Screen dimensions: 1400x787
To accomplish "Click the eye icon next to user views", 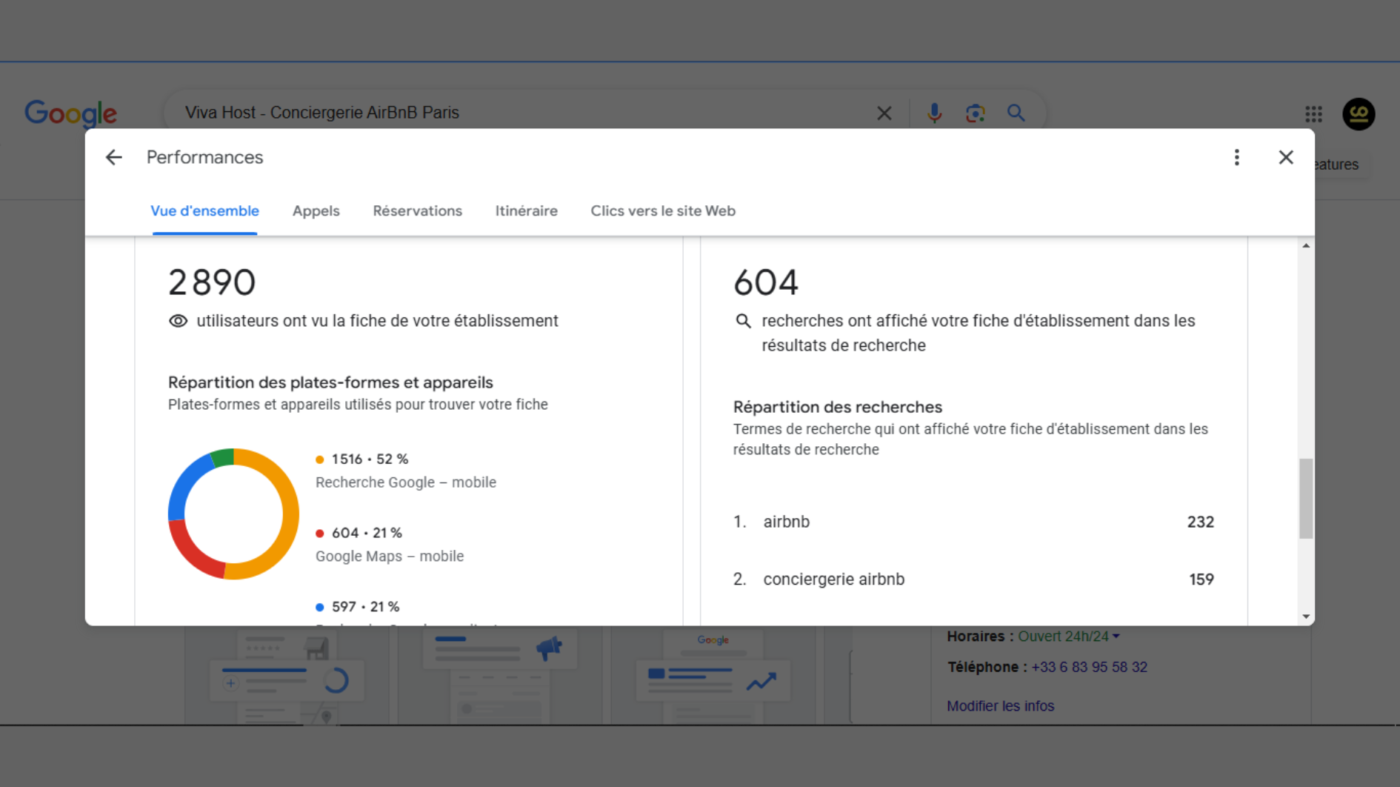I will pyautogui.click(x=178, y=321).
